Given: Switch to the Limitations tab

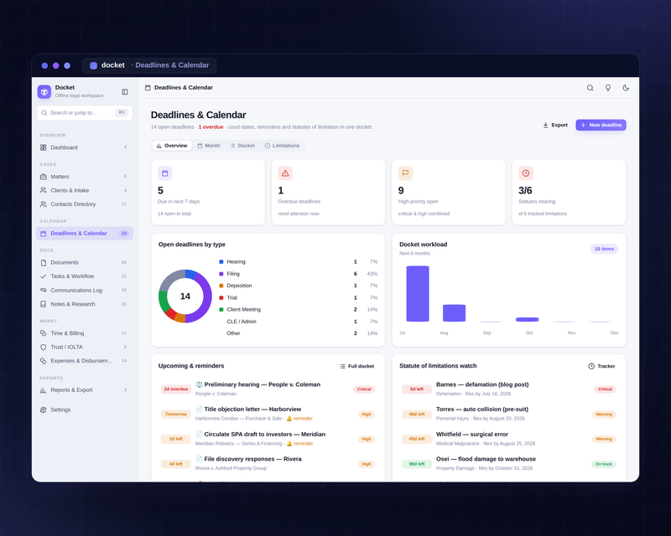Looking at the screenshot, I should point(282,146).
